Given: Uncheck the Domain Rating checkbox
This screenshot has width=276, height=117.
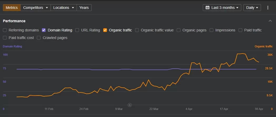Looking at the screenshot, I should click(44, 30).
